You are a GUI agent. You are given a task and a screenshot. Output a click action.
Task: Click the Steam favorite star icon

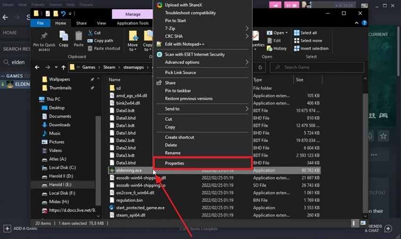coord(383,136)
